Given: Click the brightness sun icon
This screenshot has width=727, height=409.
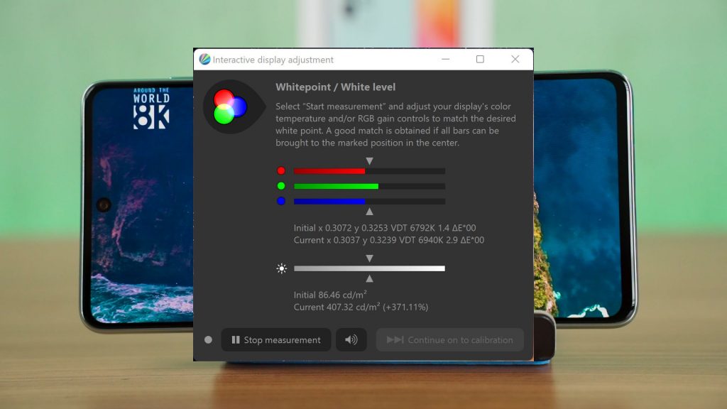Looking at the screenshot, I should (281, 268).
